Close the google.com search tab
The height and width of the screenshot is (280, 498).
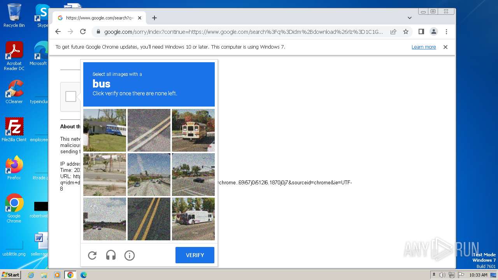(140, 18)
